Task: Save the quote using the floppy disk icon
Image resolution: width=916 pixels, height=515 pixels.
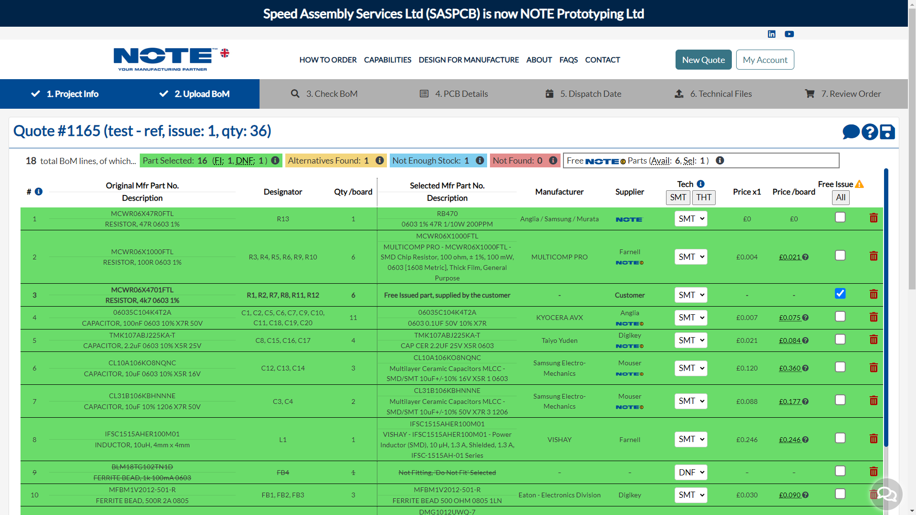Action: click(x=887, y=132)
